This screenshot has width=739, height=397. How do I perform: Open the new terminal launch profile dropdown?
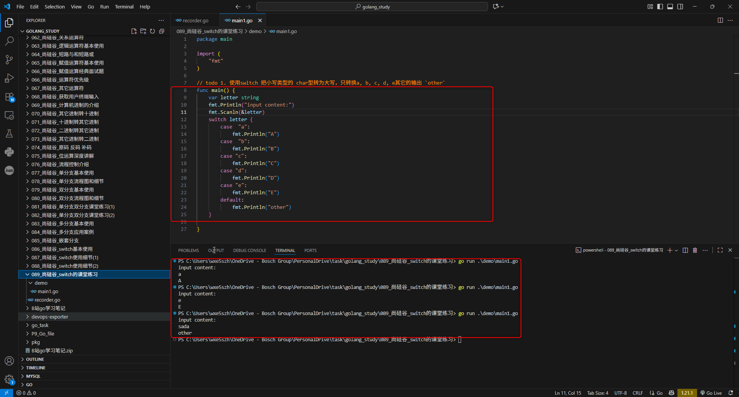(676, 250)
